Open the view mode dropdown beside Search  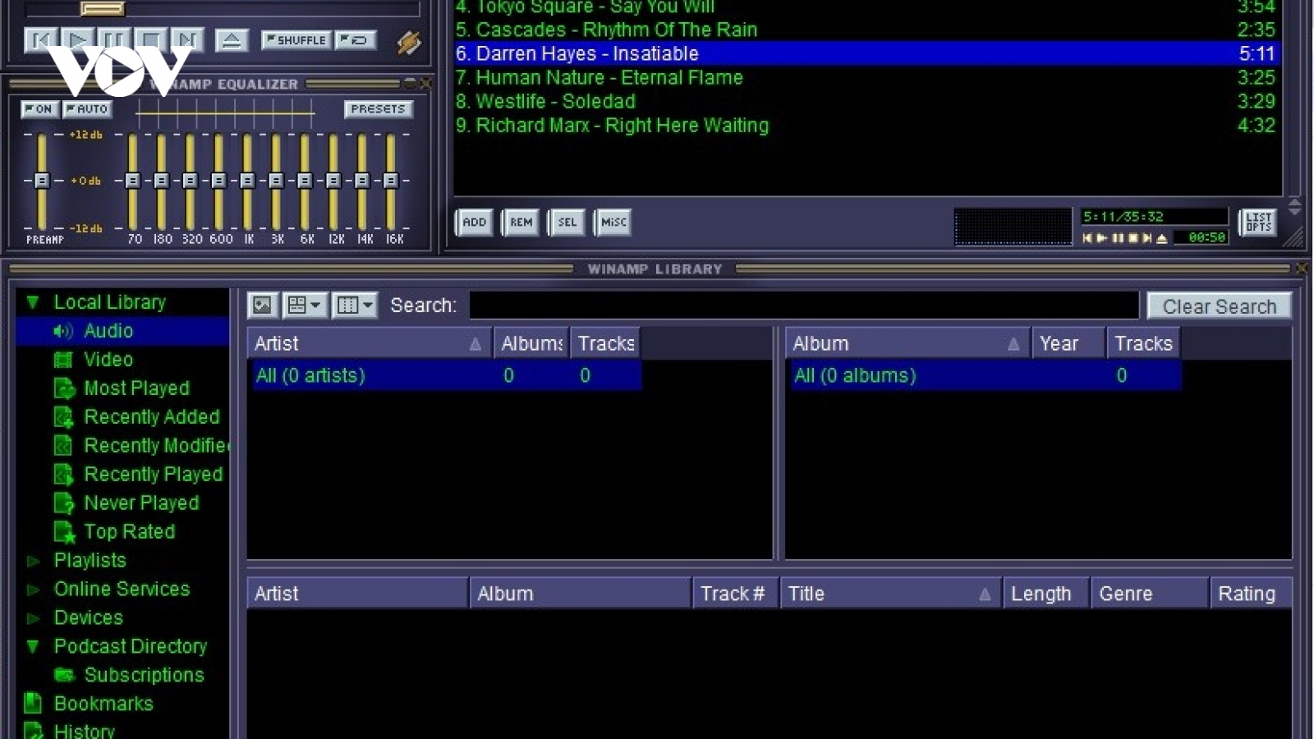point(305,305)
